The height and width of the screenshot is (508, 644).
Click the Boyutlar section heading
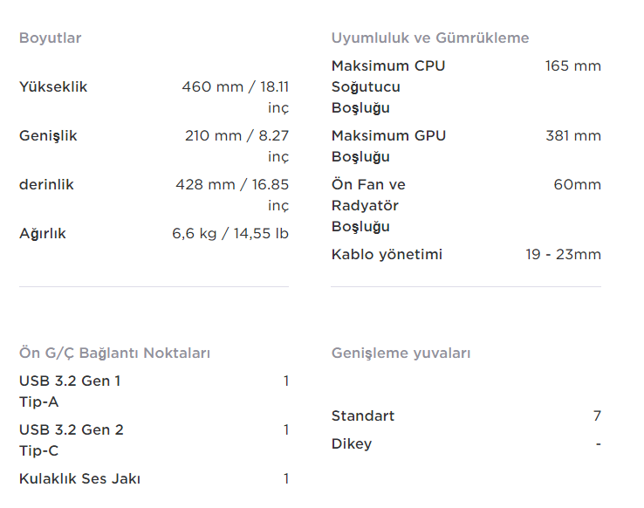pos(50,38)
